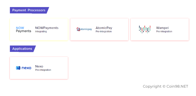
Task: Open the NOWPayments title link
Action: tap(47, 28)
